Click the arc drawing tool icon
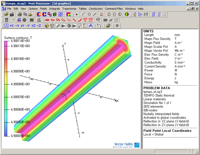The image size is (200, 155). tap(84, 14)
